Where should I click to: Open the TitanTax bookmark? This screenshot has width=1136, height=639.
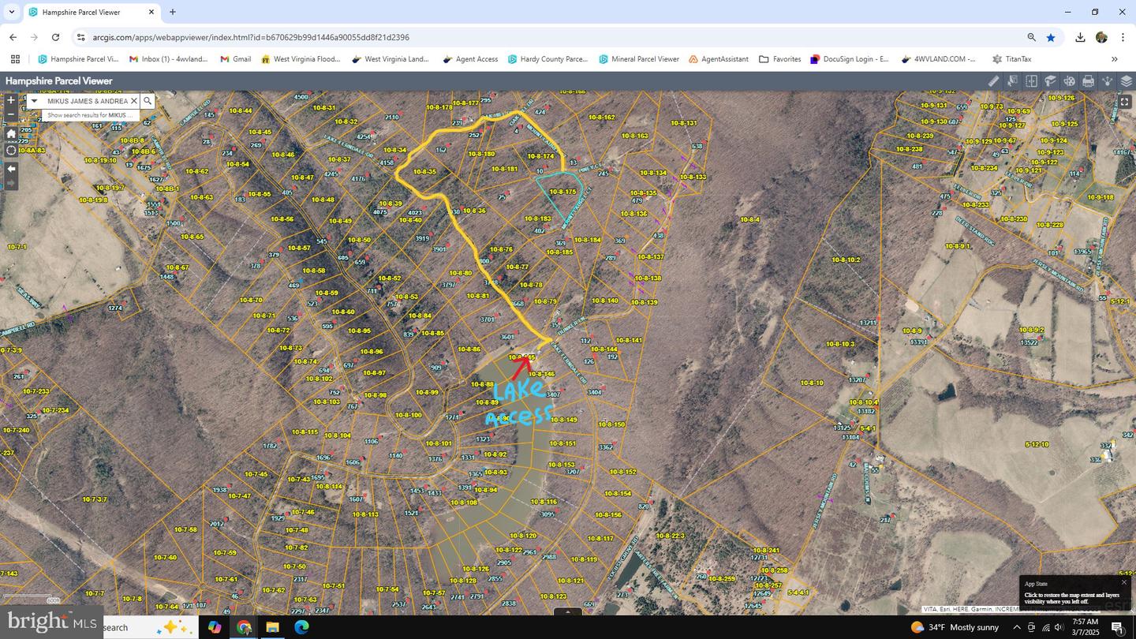(x=1012, y=59)
